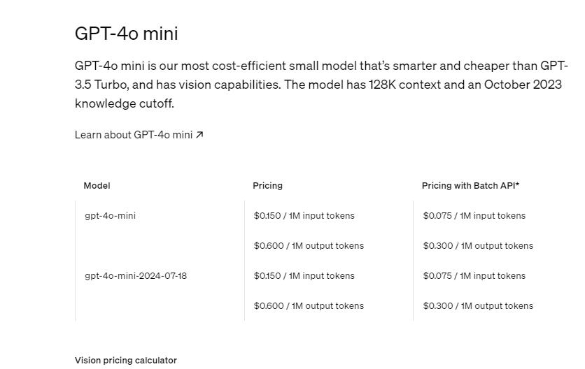Click gpt-4o-mini-2024-07-18 batch $0.075 input price
The image size is (585, 369).
(x=474, y=276)
